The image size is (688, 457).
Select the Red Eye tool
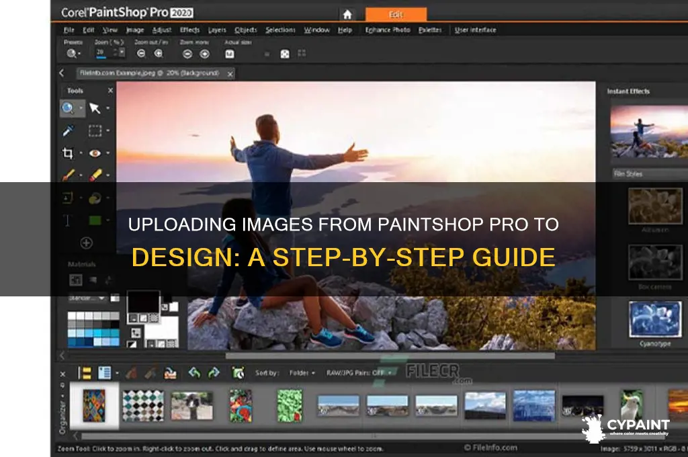pyautogui.click(x=95, y=153)
